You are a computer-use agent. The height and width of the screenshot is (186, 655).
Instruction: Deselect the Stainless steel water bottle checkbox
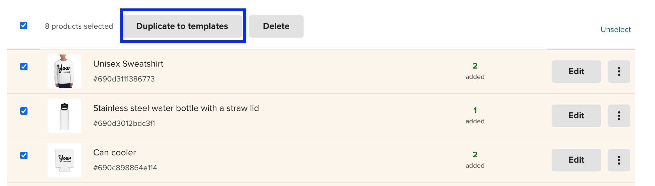pyautogui.click(x=24, y=111)
